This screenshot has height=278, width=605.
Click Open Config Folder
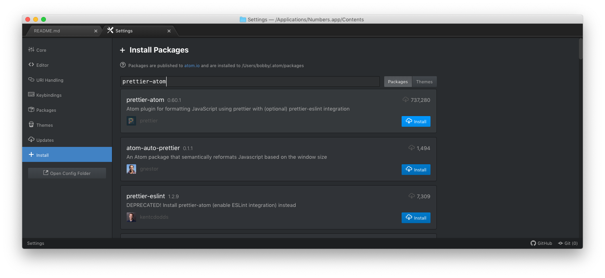click(x=67, y=173)
